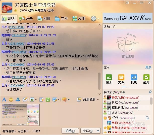This screenshot has height=135, width=154.
Task: Click the member list scrollbar thumb
Action: tap(151, 101)
